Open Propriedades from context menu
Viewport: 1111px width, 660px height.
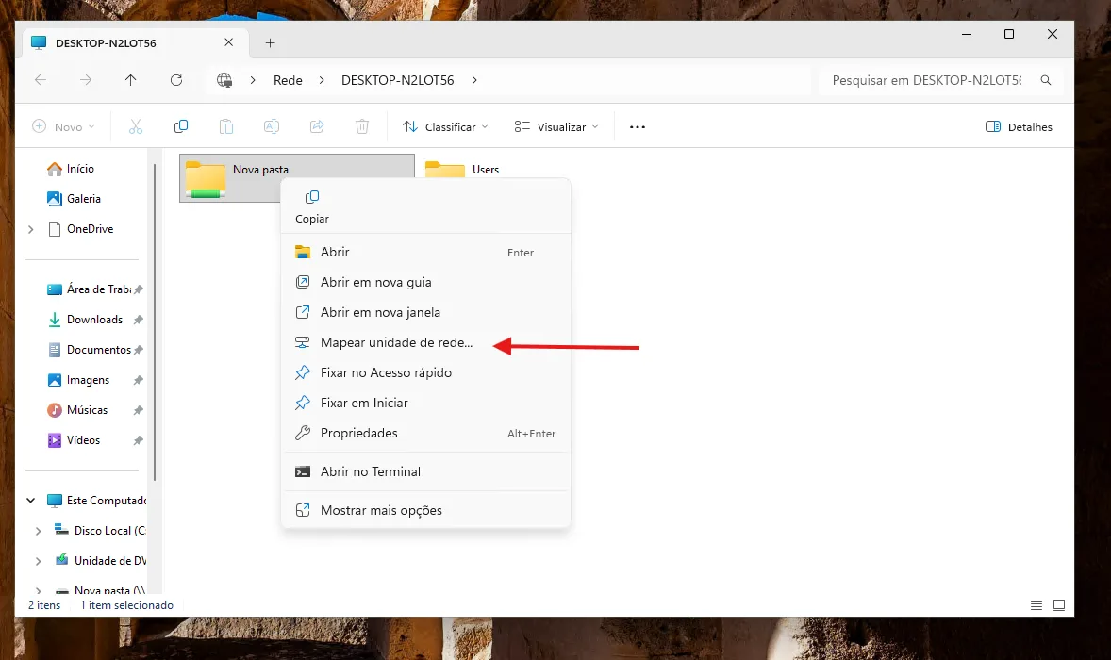click(427, 434)
